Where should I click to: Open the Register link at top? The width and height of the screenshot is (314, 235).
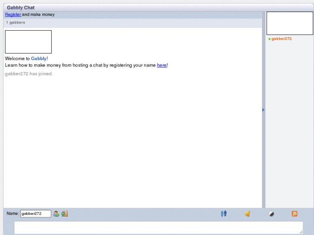click(13, 15)
